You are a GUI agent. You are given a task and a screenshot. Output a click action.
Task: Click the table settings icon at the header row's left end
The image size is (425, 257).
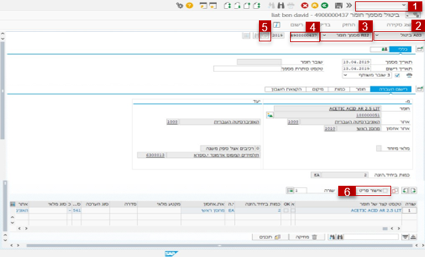click(13, 204)
